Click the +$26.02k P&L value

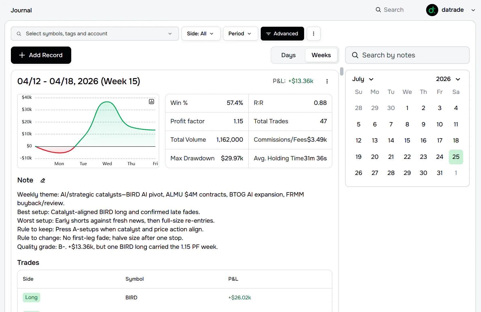click(x=239, y=298)
